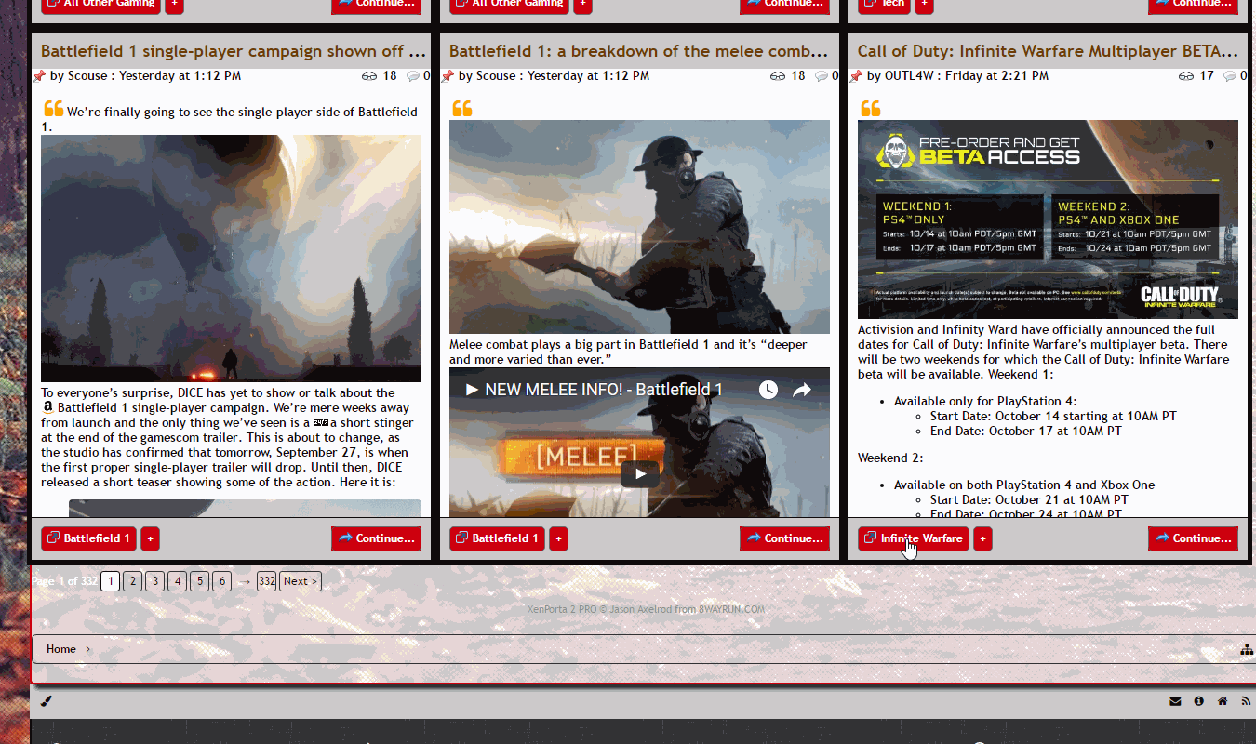
Task: Click the Share arrow icon on the video
Action: pos(802,390)
